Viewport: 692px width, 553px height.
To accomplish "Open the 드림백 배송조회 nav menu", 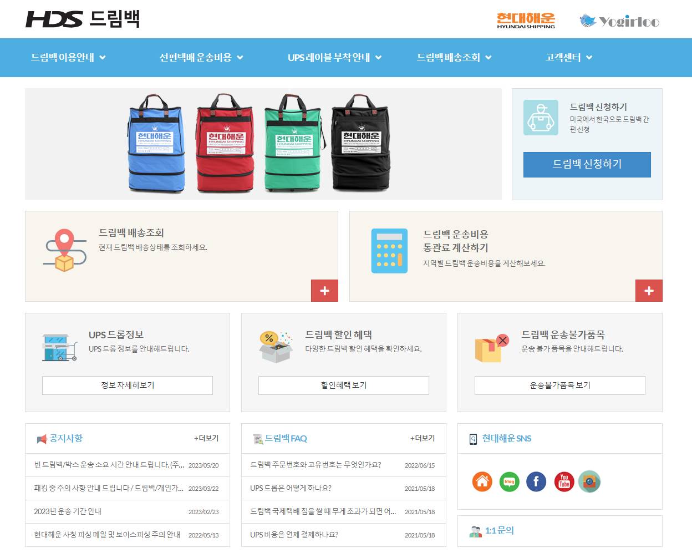I will 449,58.
